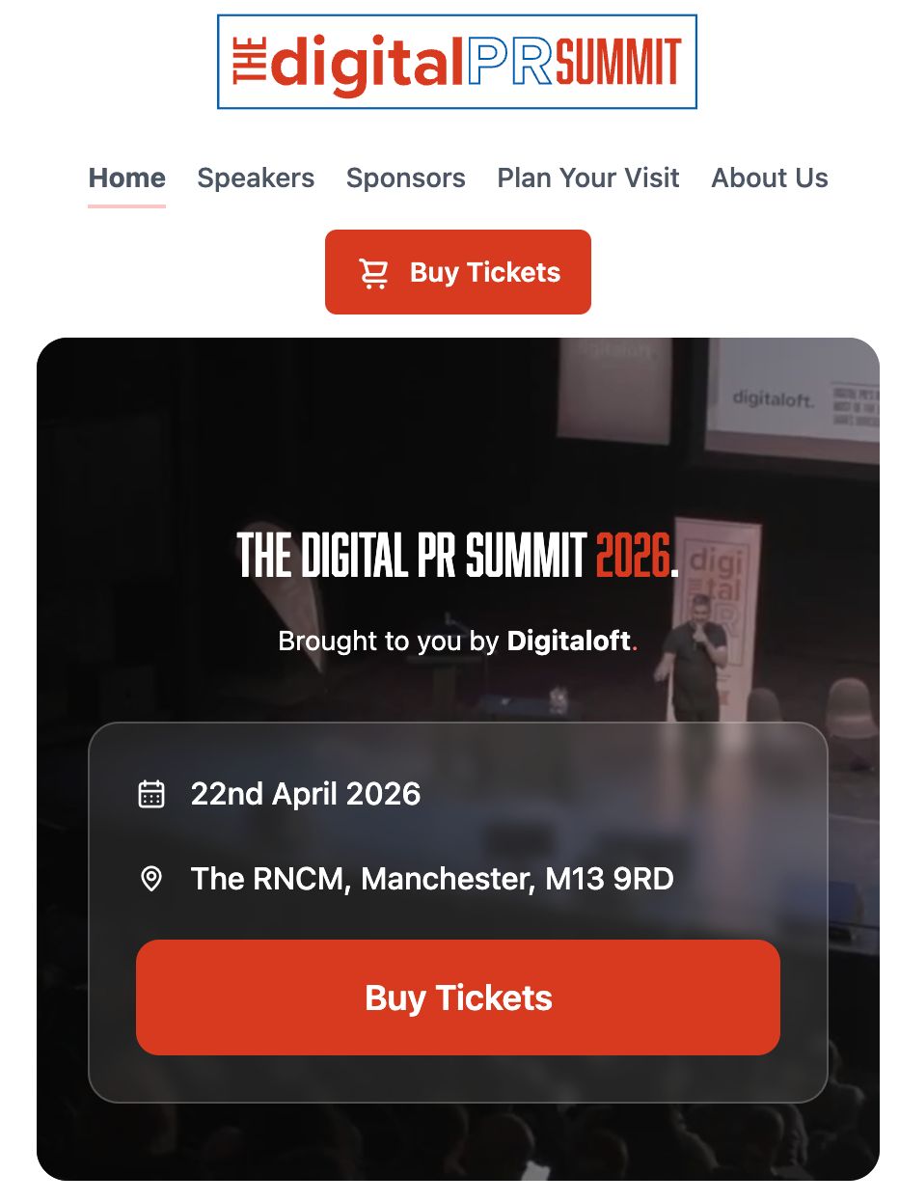
Task: Click the calendar icon beside the date
Action: click(x=151, y=794)
